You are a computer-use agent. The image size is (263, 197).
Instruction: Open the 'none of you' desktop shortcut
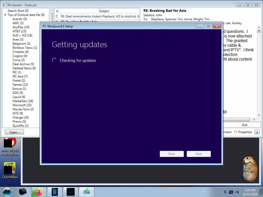pyautogui.click(x=10, y=147)
